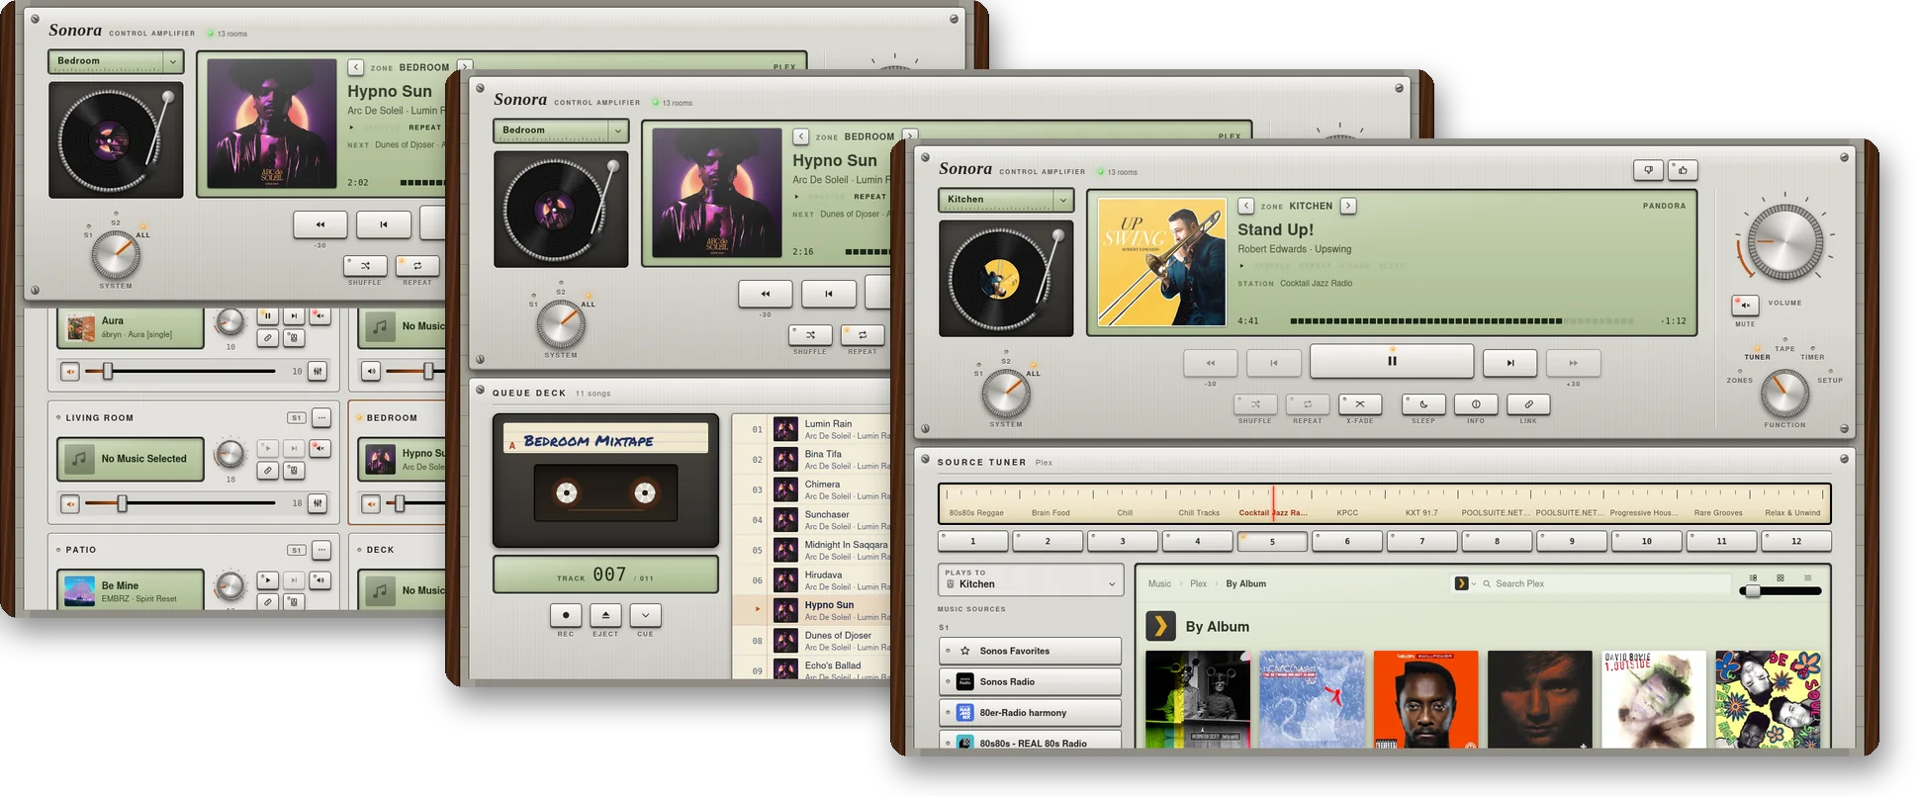Select tuner preset 12
Image resolution: width=1919 pixels, height=796 pixels.
pos(1796,541)
